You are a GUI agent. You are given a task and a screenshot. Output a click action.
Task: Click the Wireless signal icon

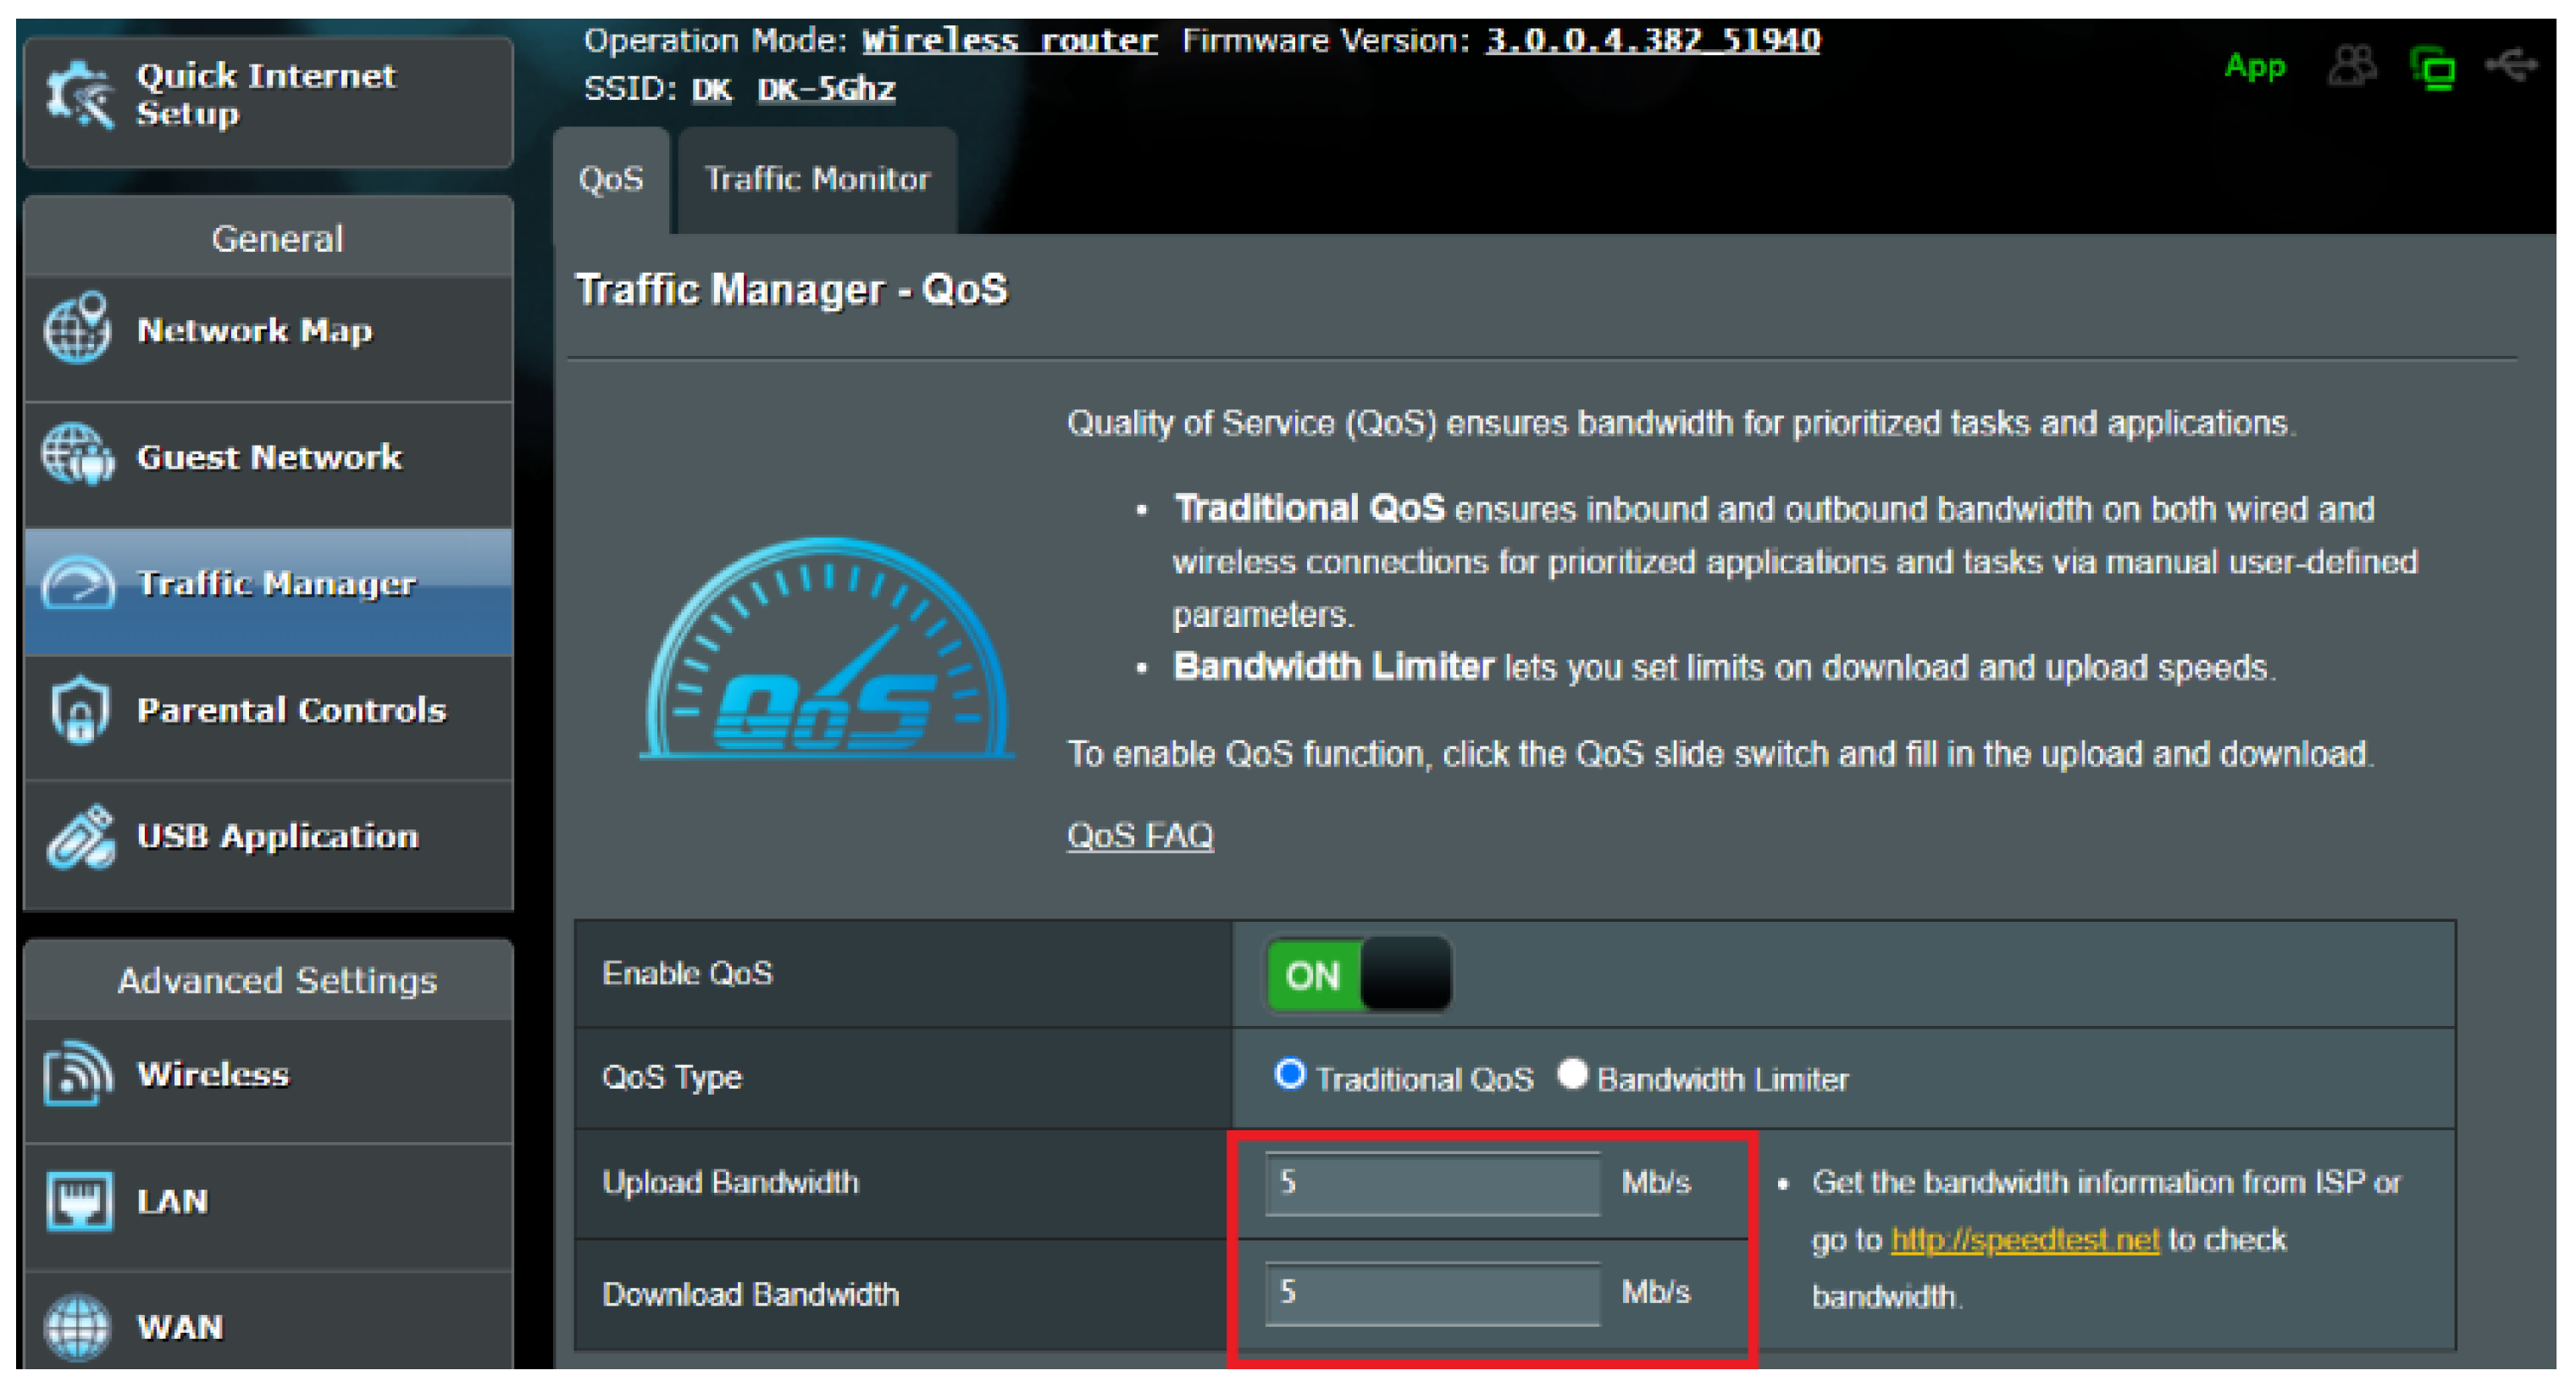[x=78, y=1073]
